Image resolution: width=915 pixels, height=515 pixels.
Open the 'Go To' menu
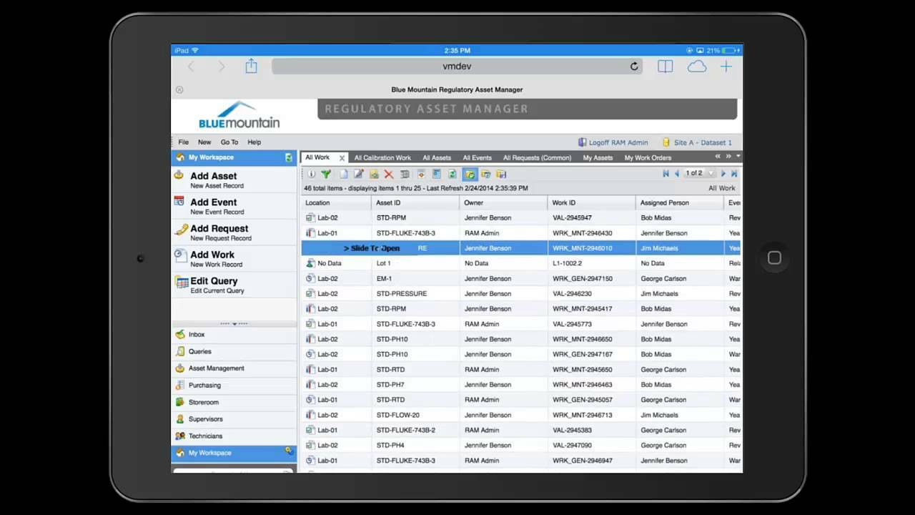pos(229,142)
